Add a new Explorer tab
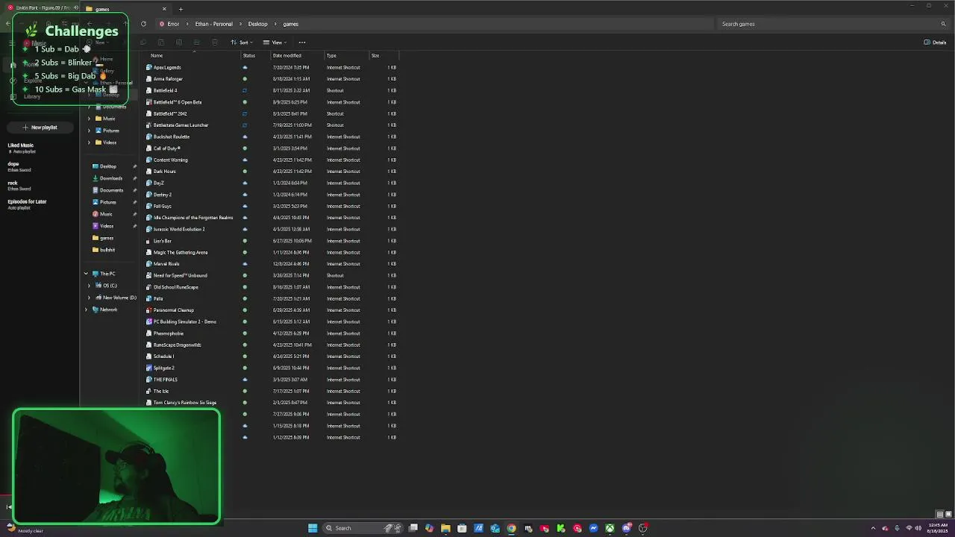955x537 pixels. coord(181,9)
